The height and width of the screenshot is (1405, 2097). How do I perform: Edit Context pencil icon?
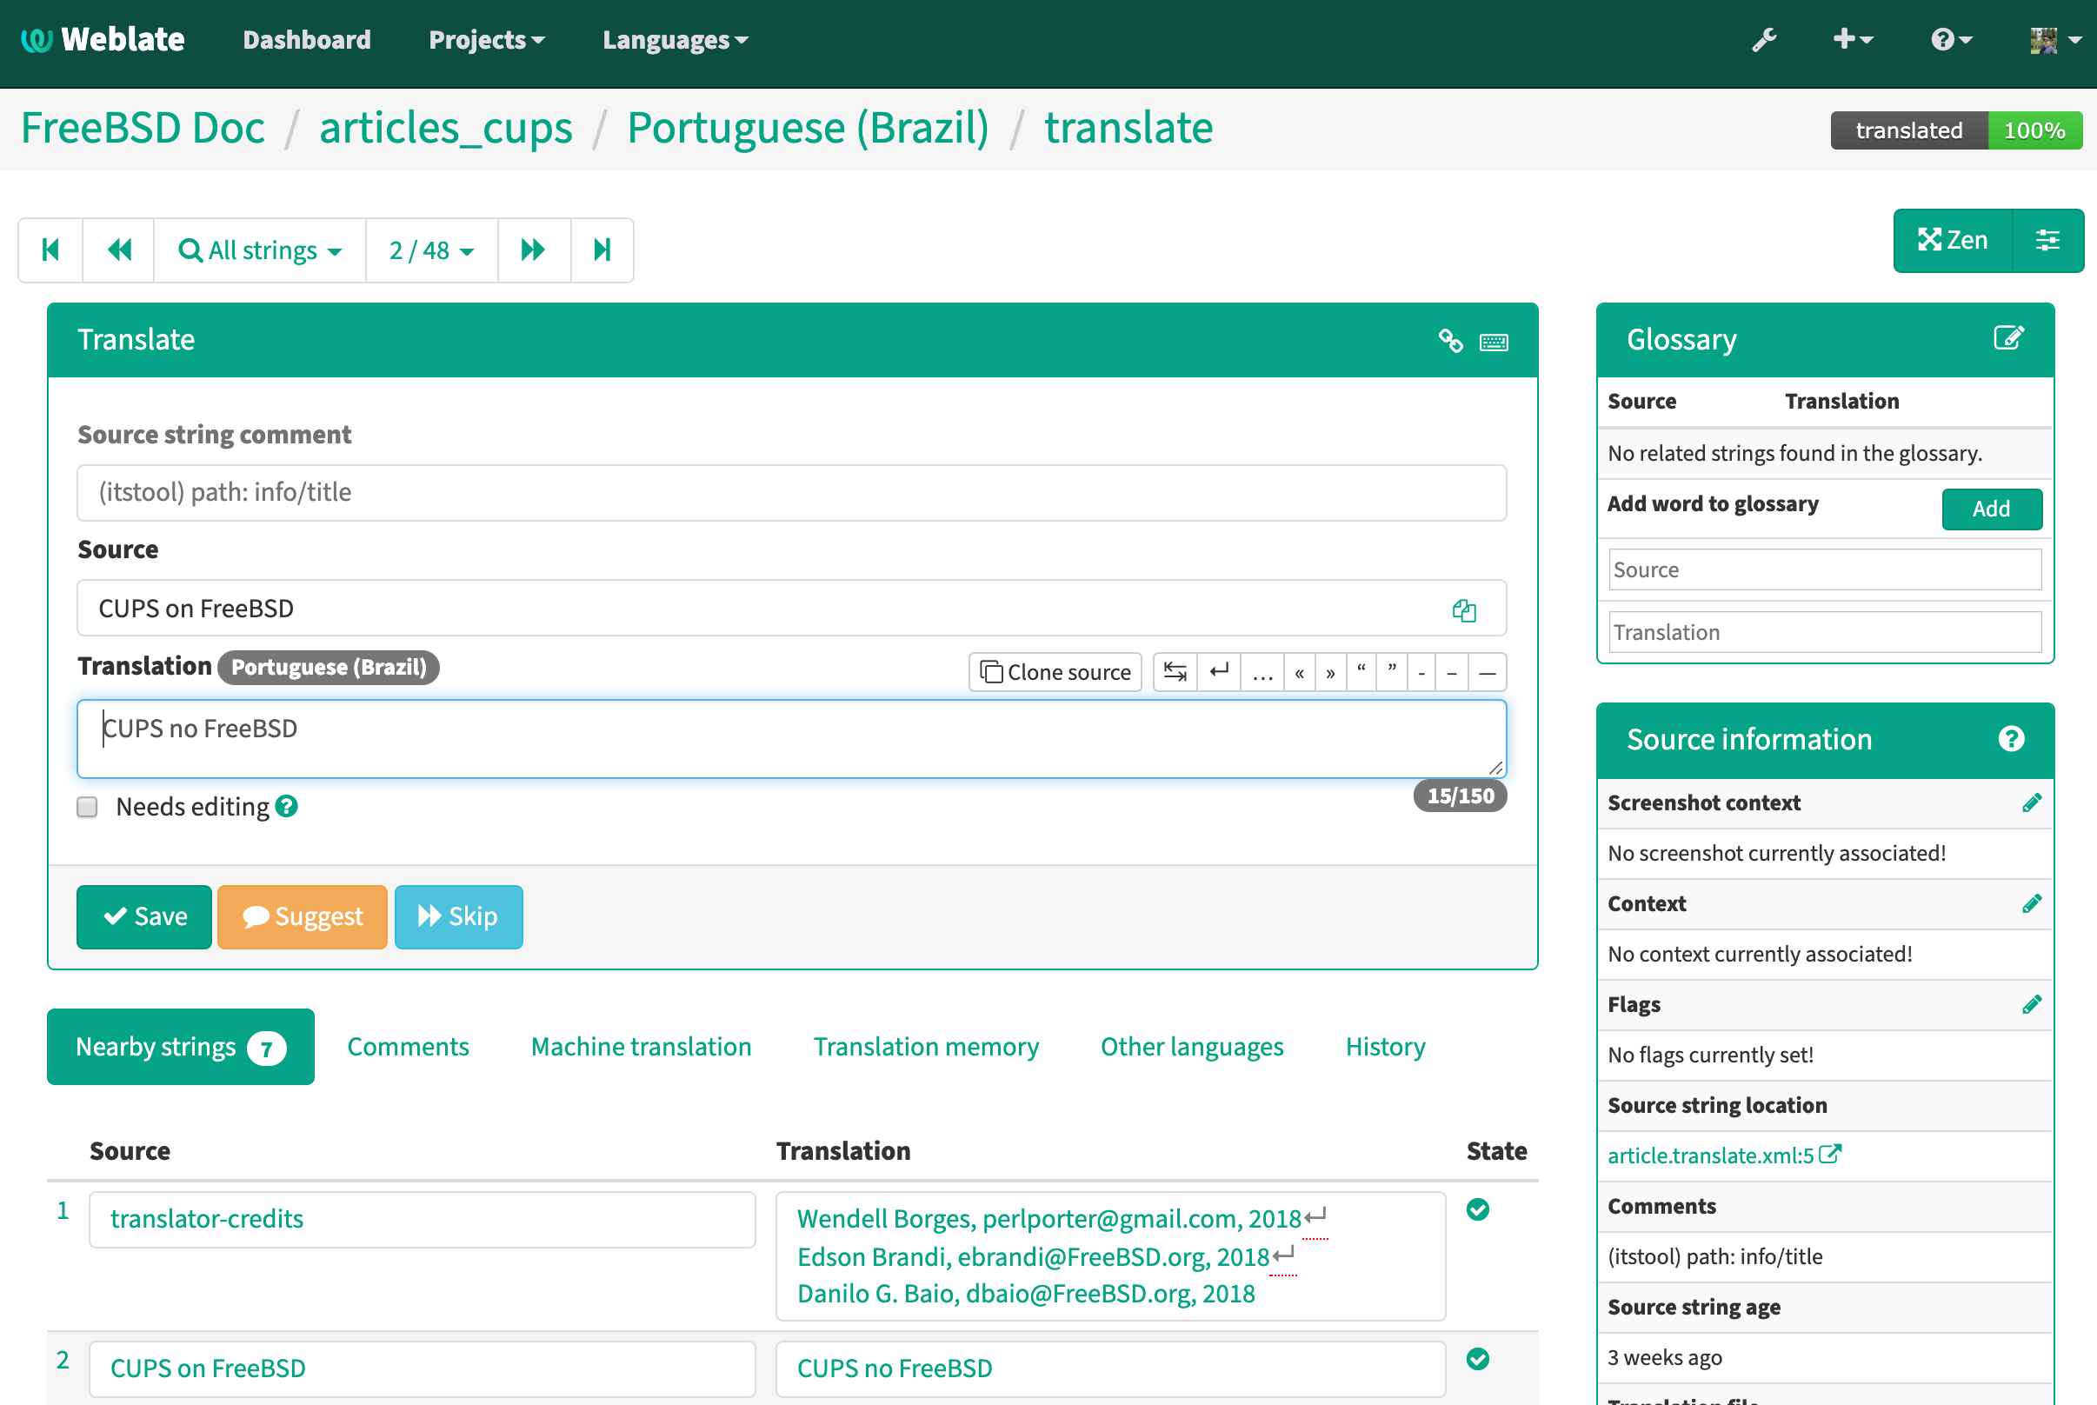pyautogui.click(x=2032, y=903)
